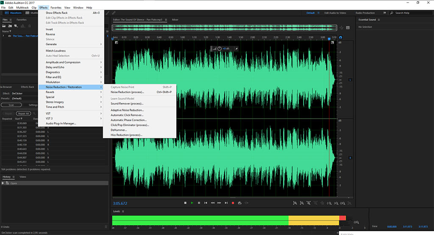Image resolution: width=434 pixels, height=235 pixels.
Task: Click the waveform overview navigator bar
Action: (x=224, y=28)
